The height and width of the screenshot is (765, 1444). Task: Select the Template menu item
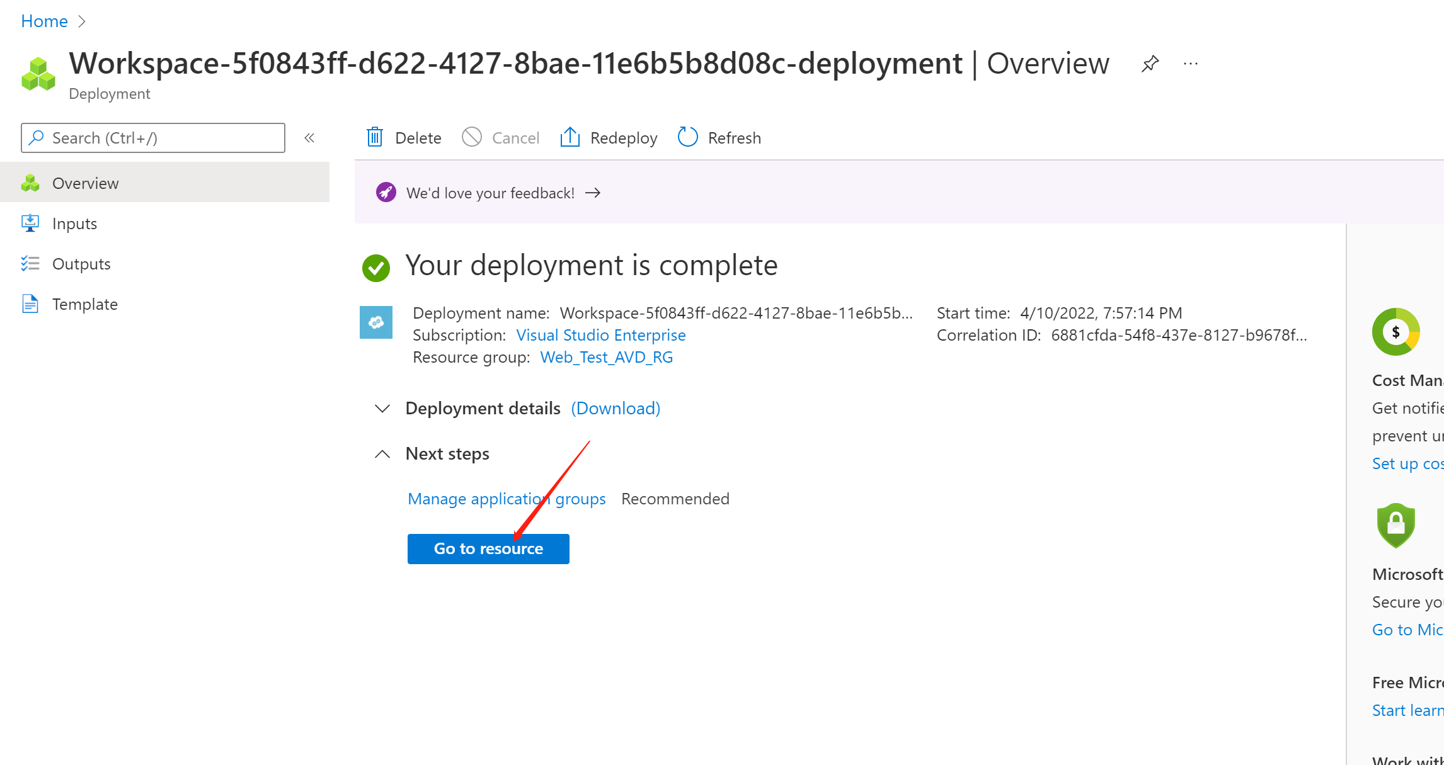pyautogui.click(x=85, y=303)
